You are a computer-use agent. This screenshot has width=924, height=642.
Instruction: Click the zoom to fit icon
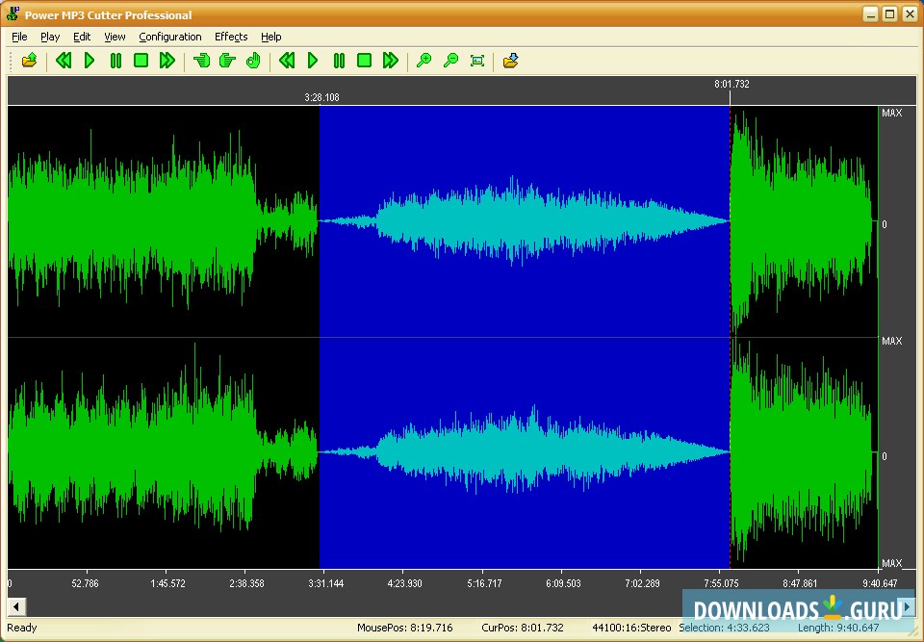click(477, 61)
